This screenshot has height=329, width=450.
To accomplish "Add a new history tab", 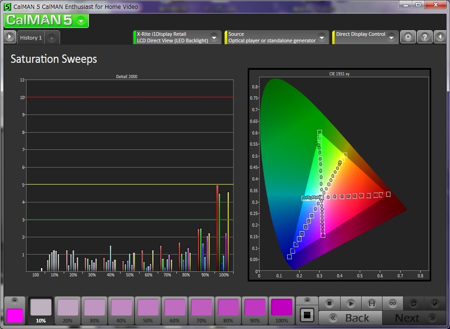I will 52,38.
